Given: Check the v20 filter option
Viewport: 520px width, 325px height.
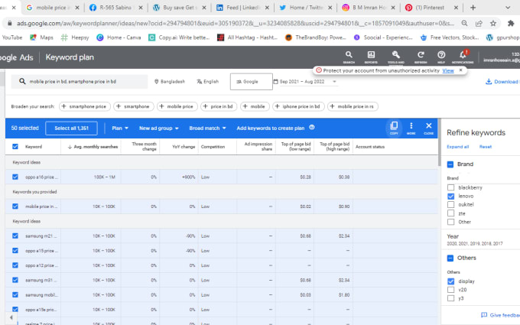Looking at the screenshot, I should 450,290.
